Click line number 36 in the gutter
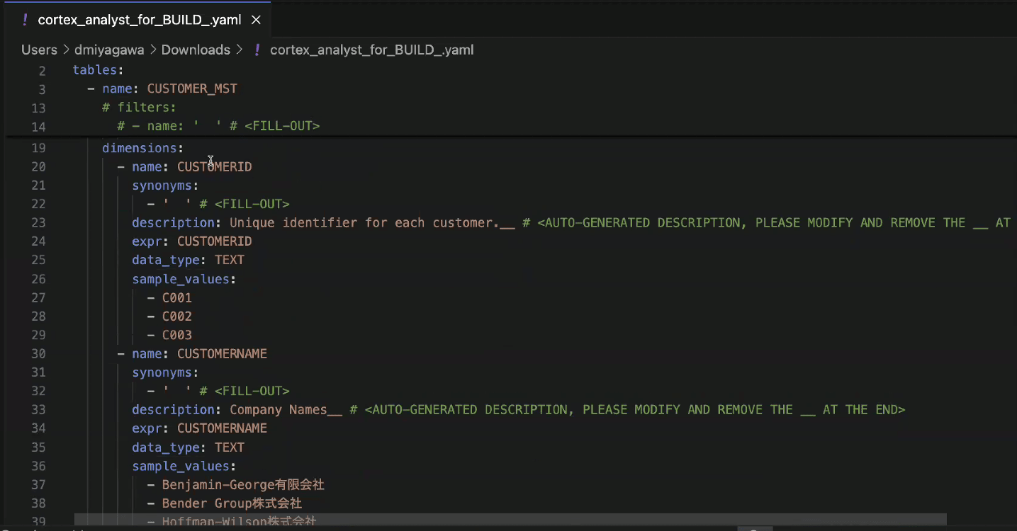The image size is (1017, 531). tap(38, 466)
